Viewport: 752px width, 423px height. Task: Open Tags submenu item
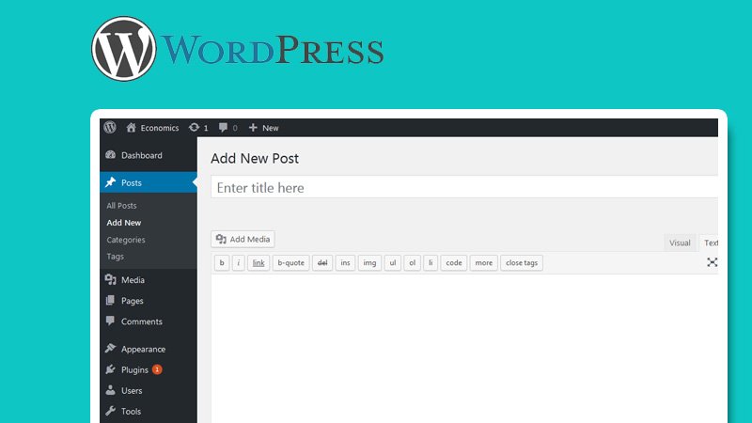tap(115, 256)
